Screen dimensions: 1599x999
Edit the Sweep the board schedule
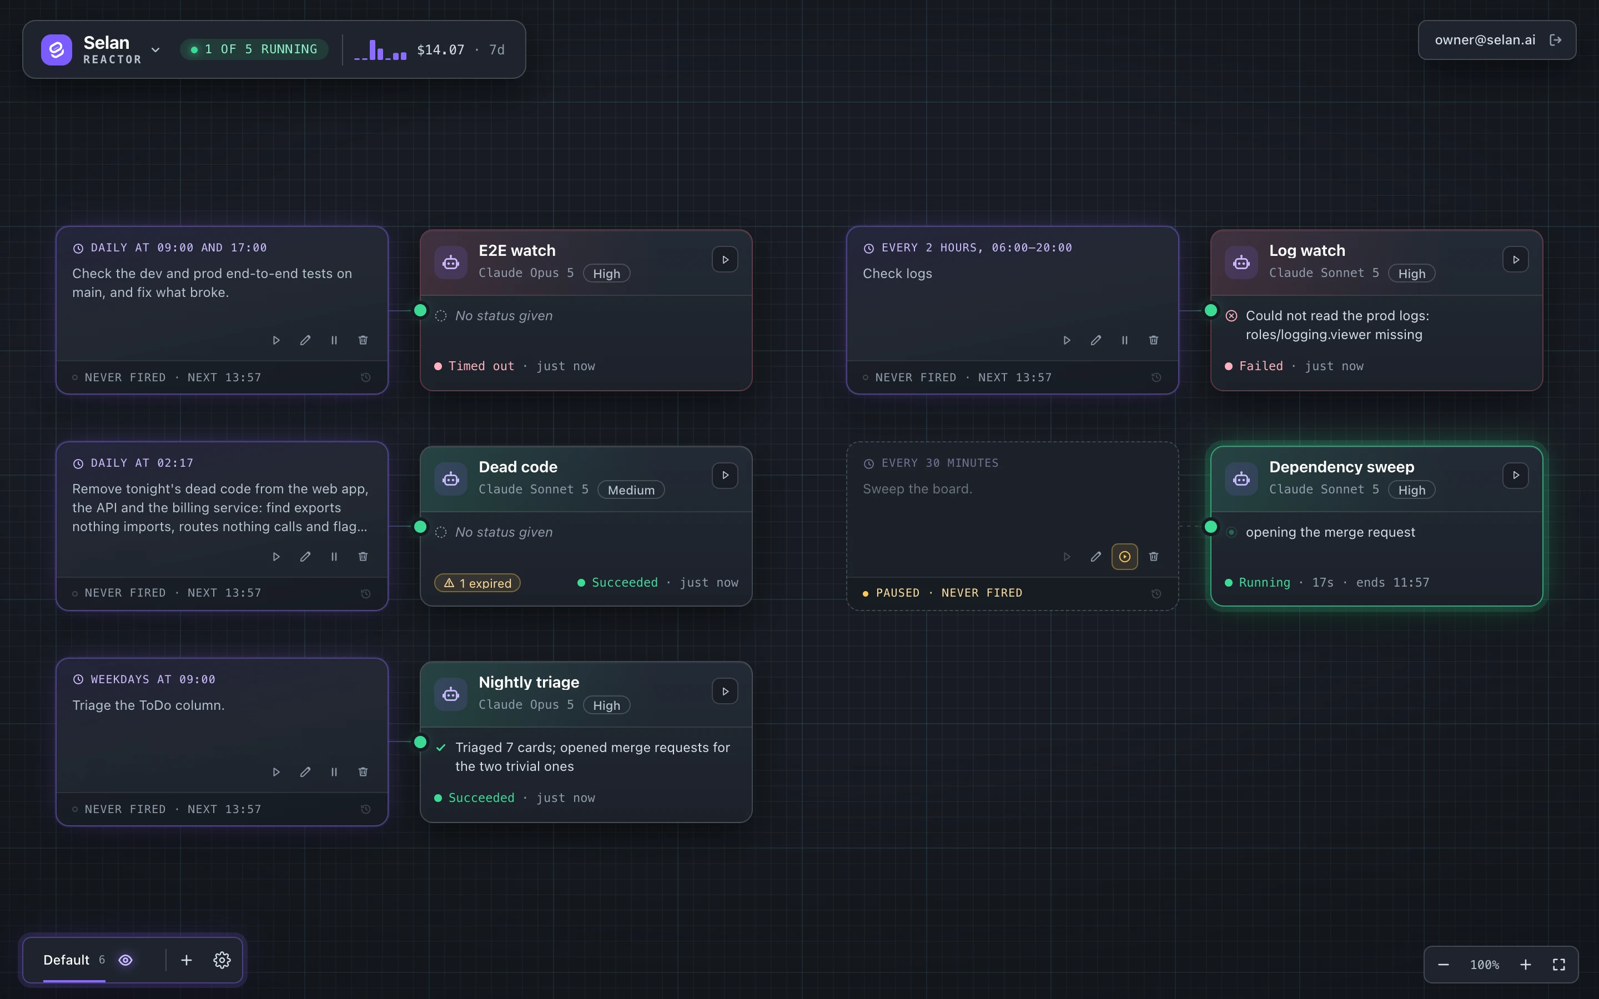click(1095, 556)
